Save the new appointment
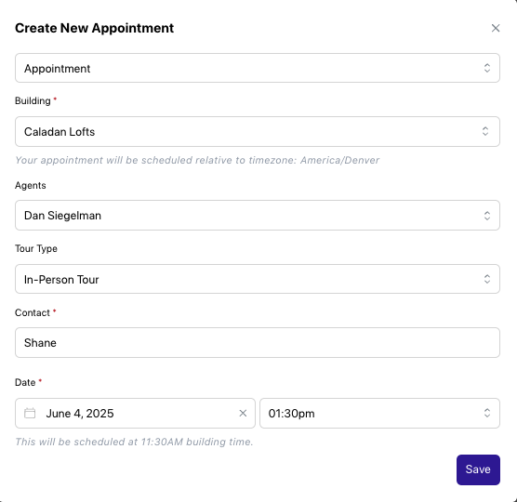Screen dimensions: 517x502 (478, 469)
